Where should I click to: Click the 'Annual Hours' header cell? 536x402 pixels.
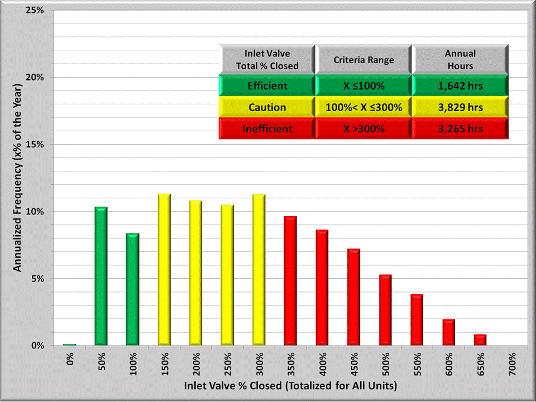(x=460, y=60)
